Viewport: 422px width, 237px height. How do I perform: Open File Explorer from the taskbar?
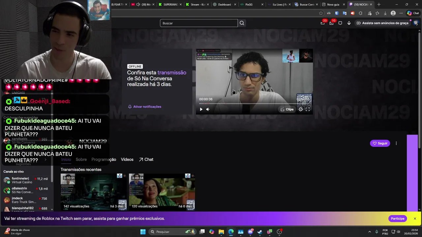[221, 232]
